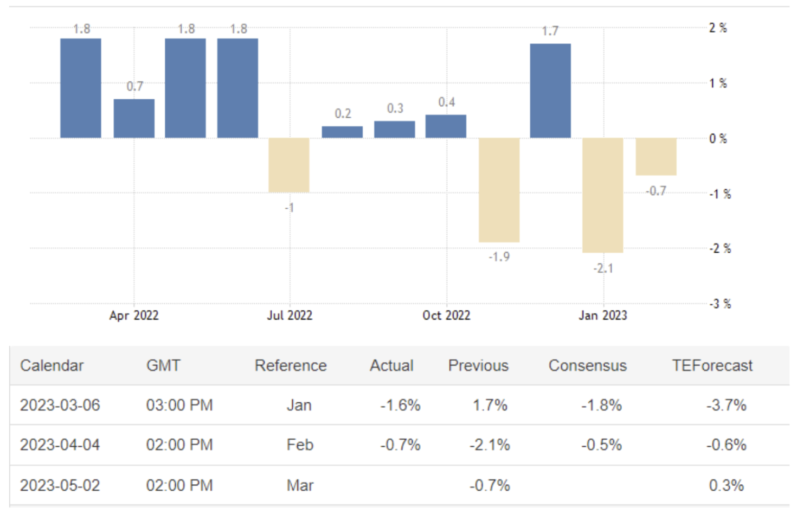Image resolution: width=797 pixels, height=513 pixels.
Task: Click the 0.3% TEForecast value for Mar
Action: click(x=727, y=485)
